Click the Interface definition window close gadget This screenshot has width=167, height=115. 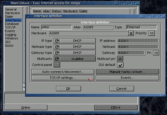(28, 16)
